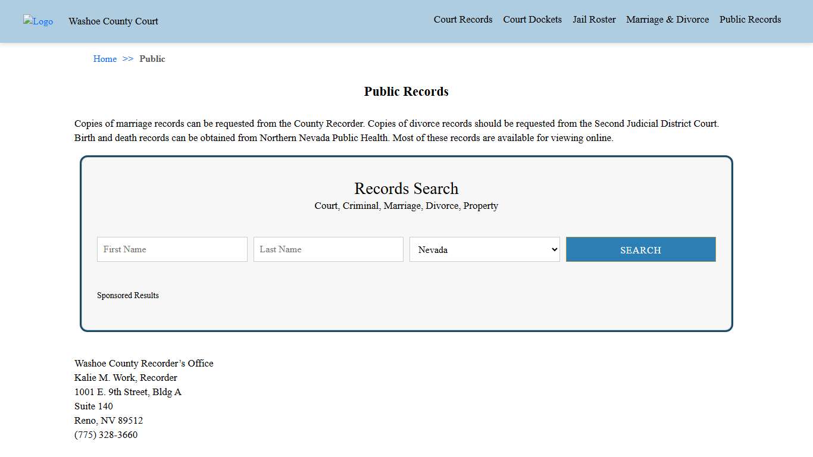Image resolution: width=813 pixels, height=457 pixels.
Task: Click the Sponsored Results label
Action: pos(128,295)
